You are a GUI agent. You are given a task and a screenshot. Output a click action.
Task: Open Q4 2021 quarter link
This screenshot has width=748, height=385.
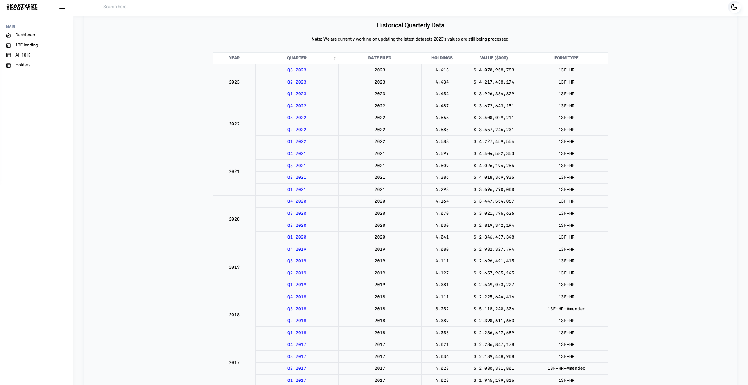point(297,154)
